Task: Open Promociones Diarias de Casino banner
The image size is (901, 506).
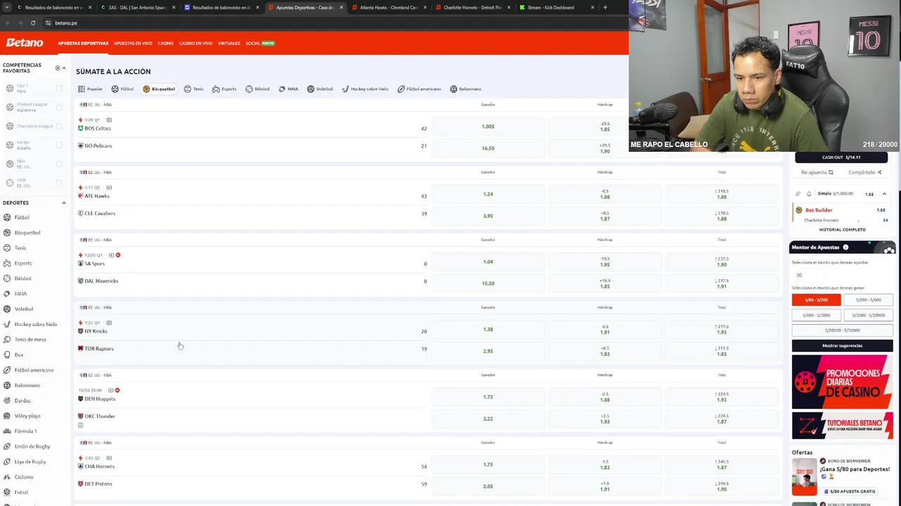Action: click(x=842, y=382)
